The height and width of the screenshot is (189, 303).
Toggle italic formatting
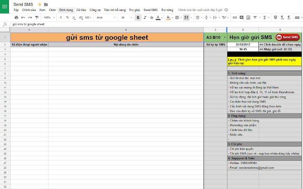pyautogui.click(x=145, y=17)
